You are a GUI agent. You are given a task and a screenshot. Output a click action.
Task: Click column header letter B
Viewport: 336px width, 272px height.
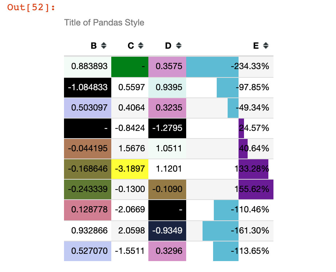click(x=94, y=46)
